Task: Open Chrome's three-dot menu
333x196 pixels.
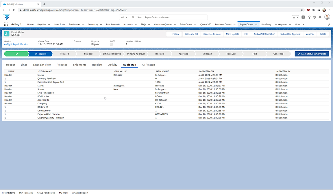Action: (330, 10)
